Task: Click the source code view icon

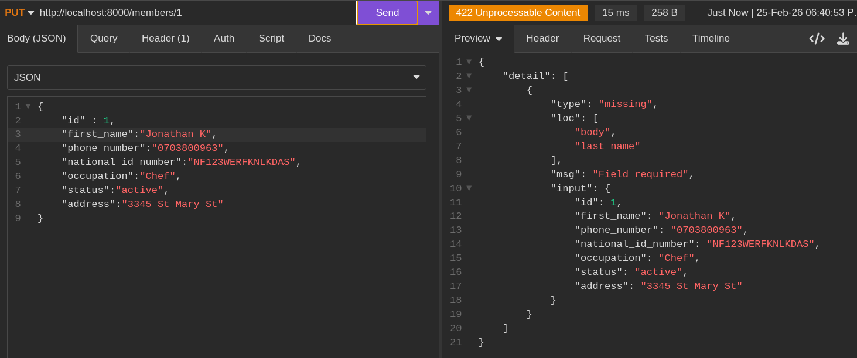Action: (x=817, y=39)
